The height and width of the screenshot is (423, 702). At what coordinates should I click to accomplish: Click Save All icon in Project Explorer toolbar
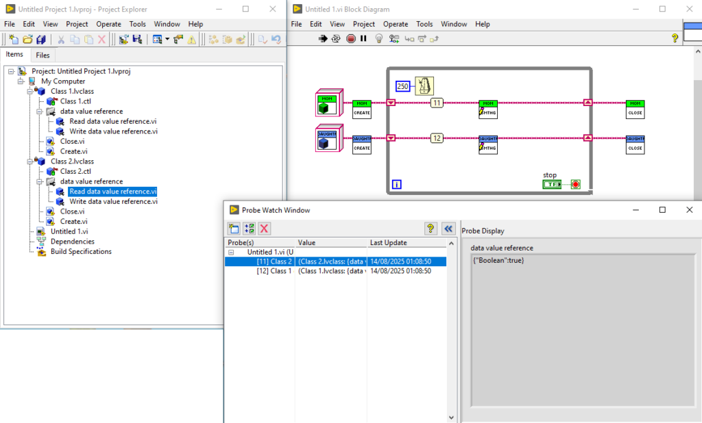pyautogui.click(x=41, y=39)
